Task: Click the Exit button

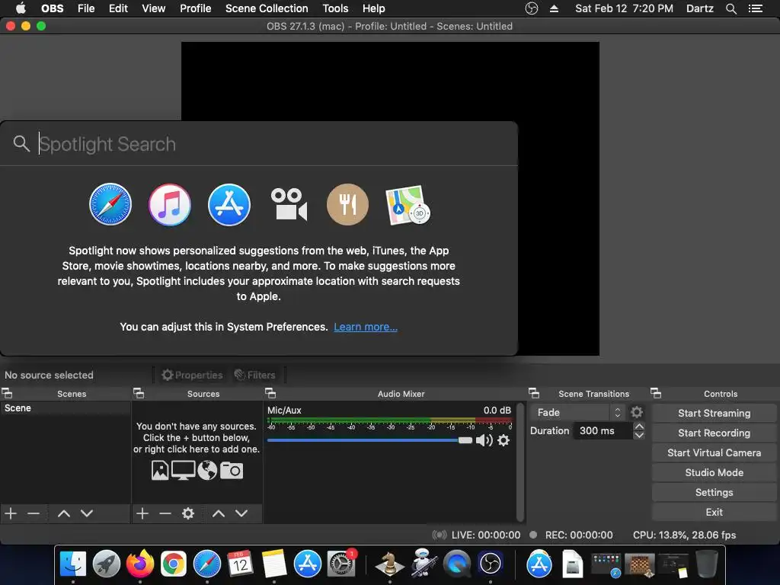Action: pyautogui.click(x=714, y=513)
